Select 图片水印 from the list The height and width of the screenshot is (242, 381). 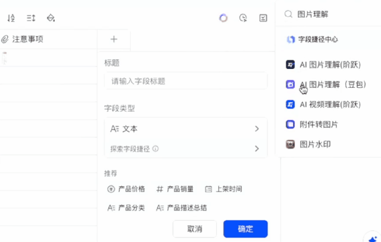tap(308, 144)
